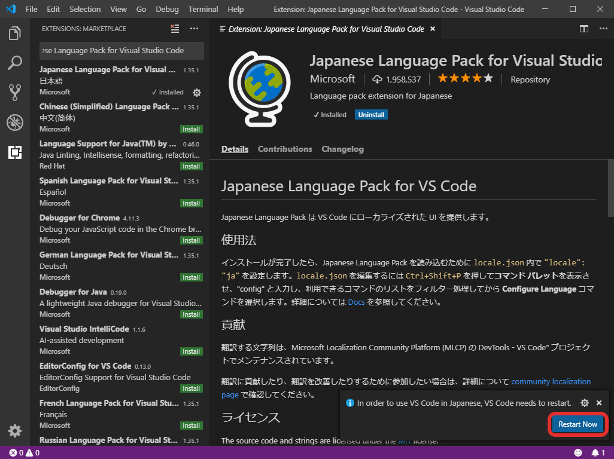The height and width of the screenshot is (459, 614).
Task: Open the Explorer view in the activity bar
Action: tap(14, 33)
